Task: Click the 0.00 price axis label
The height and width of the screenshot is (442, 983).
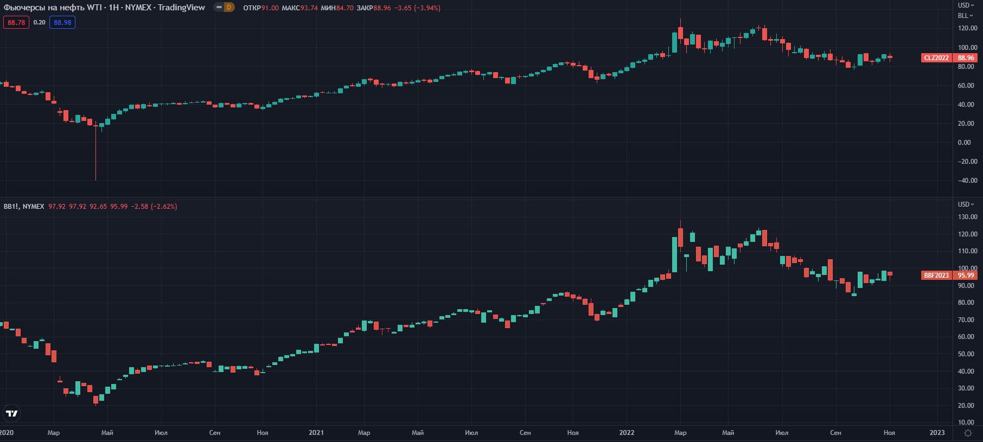Action: click(965, 143)
